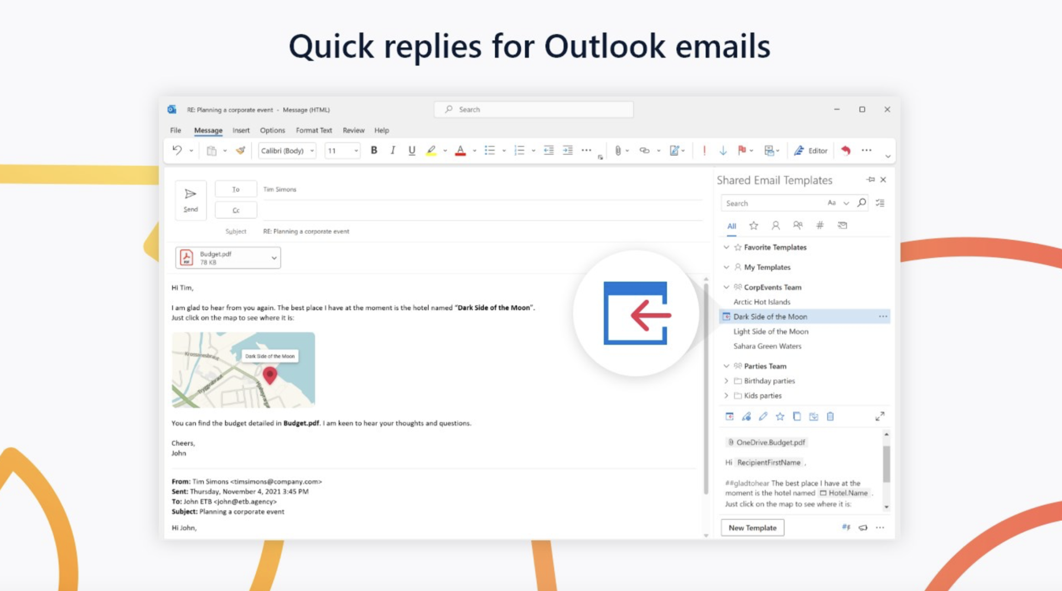This screenshot has height=591, width=1062.
Task: Click the Insert Link icon
Action: [x=644, y=150]
